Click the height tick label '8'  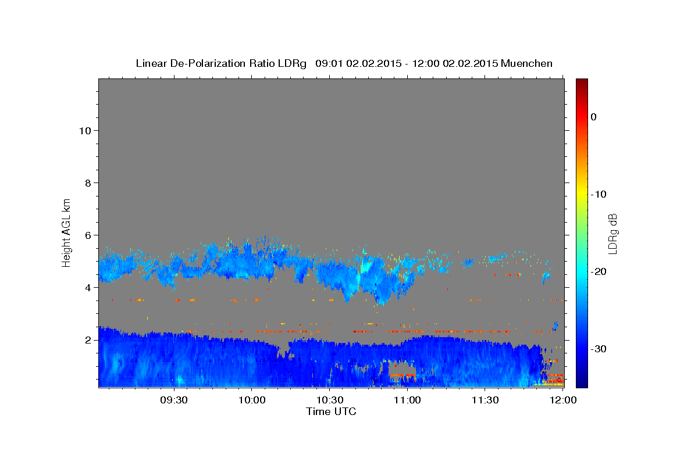tap(88, 183)
